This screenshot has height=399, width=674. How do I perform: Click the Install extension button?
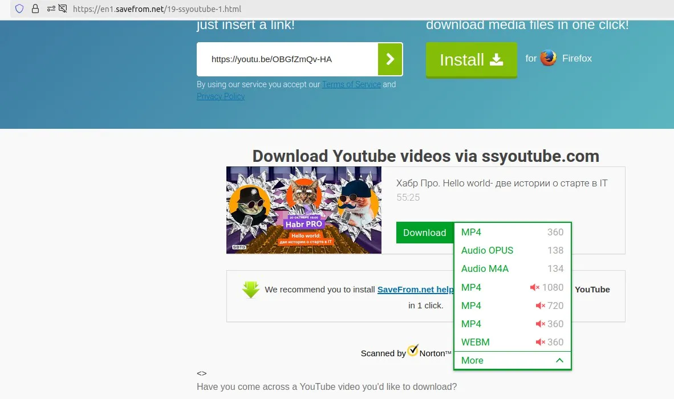pyautogui.click(x=471, y=60)
